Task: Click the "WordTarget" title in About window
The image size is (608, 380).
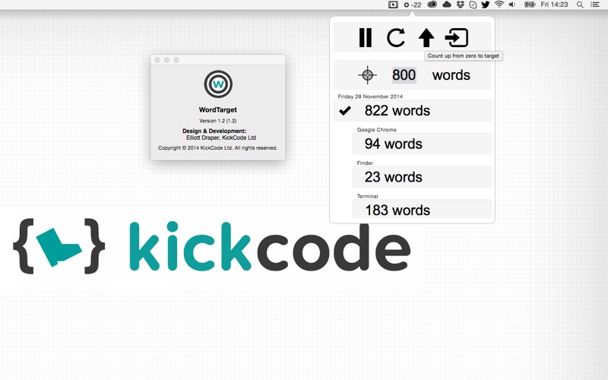Action: [218, 109]
